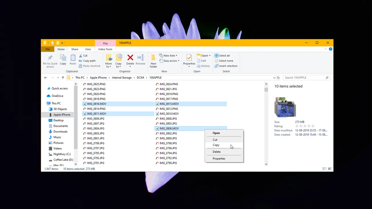
Task: Switch to the View ribbon tab
Action: point(88,49)
